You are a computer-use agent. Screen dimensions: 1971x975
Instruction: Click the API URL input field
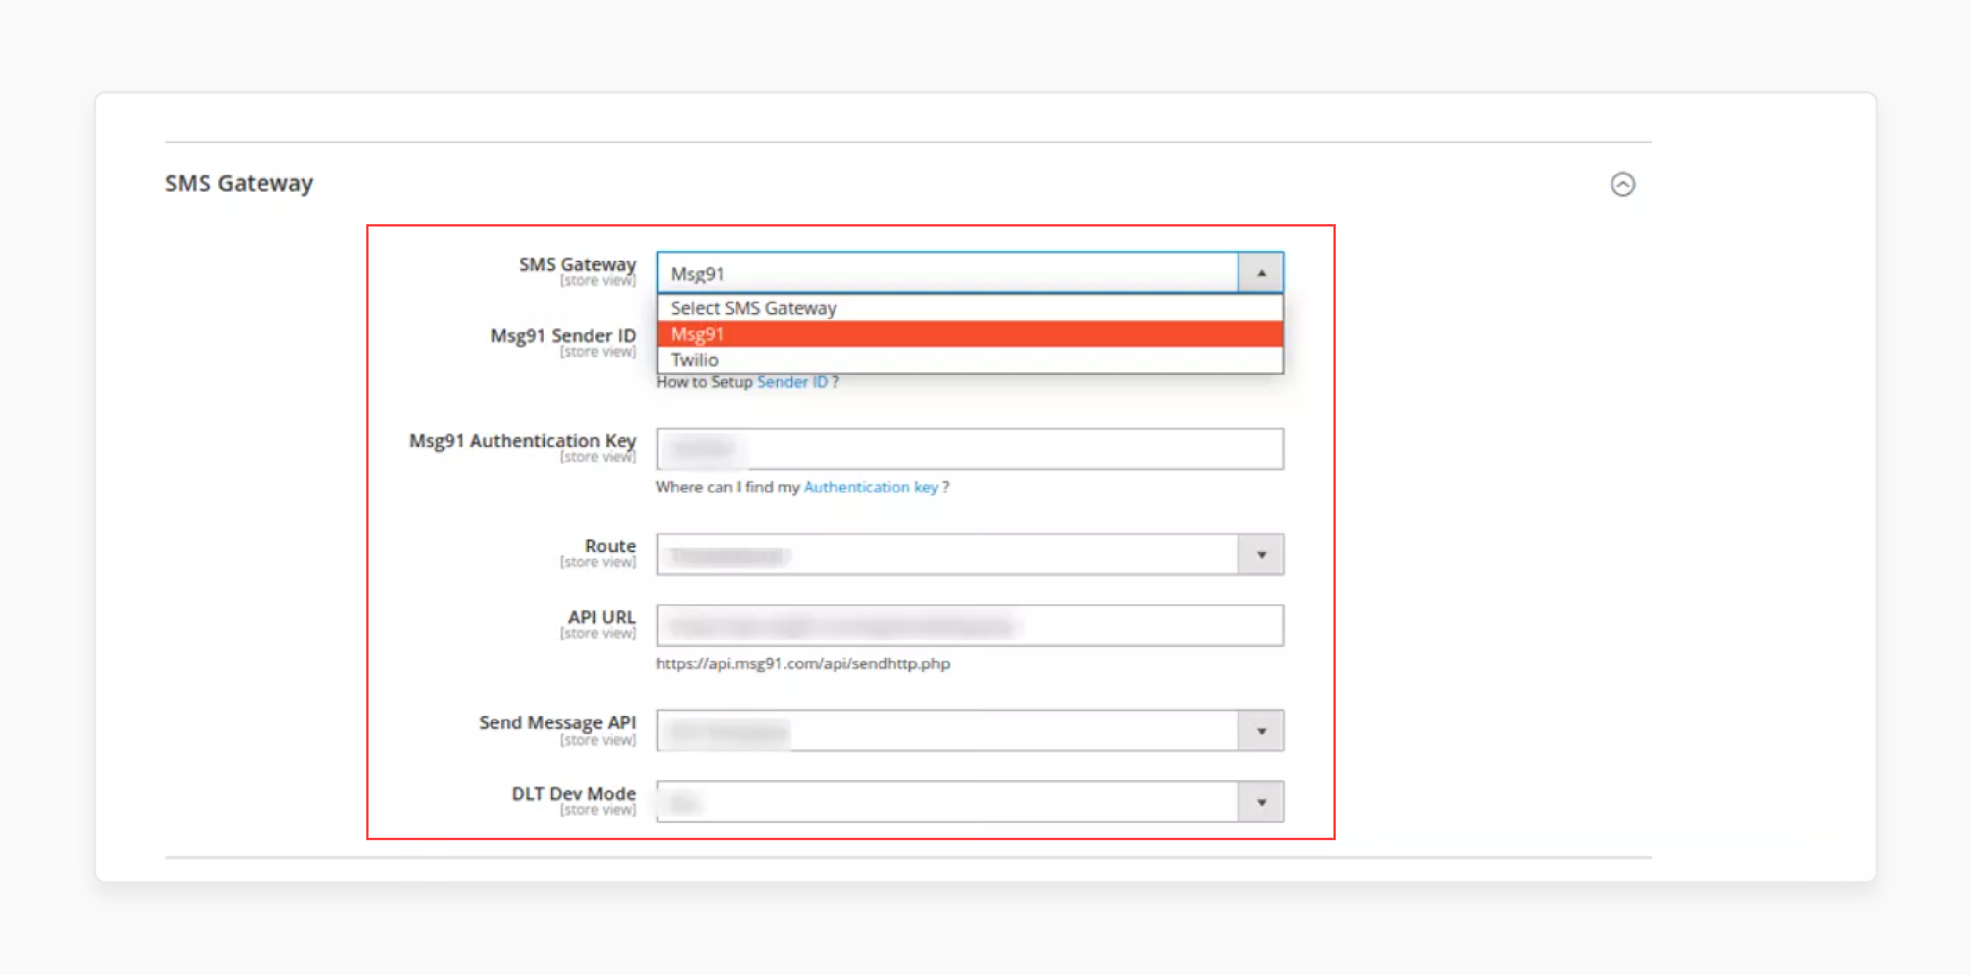[x=969, y=626]
